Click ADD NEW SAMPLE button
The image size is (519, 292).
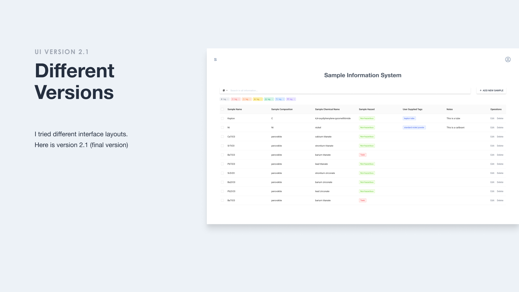pyautogui.click(x=491, y=91)
